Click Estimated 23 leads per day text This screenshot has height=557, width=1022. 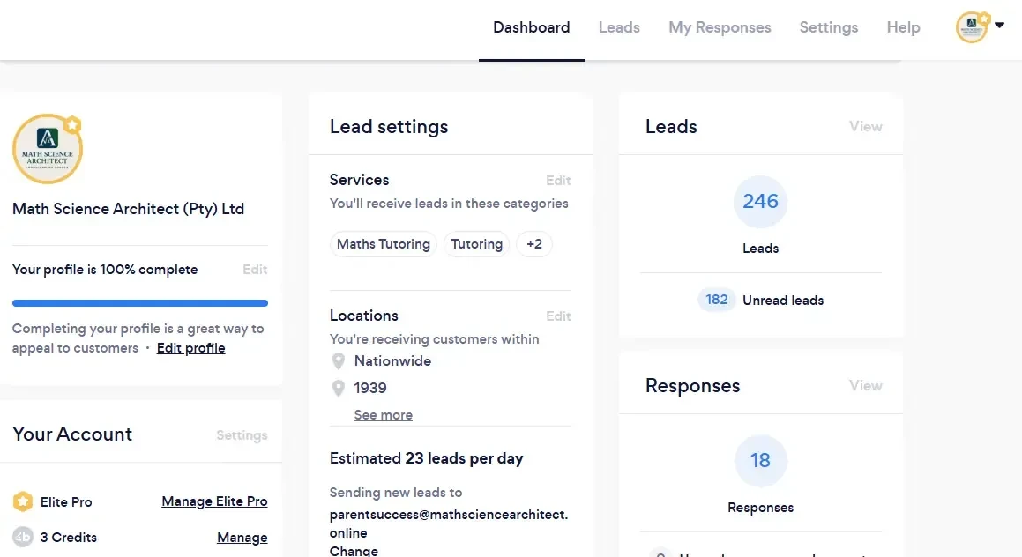pos(426,458)
